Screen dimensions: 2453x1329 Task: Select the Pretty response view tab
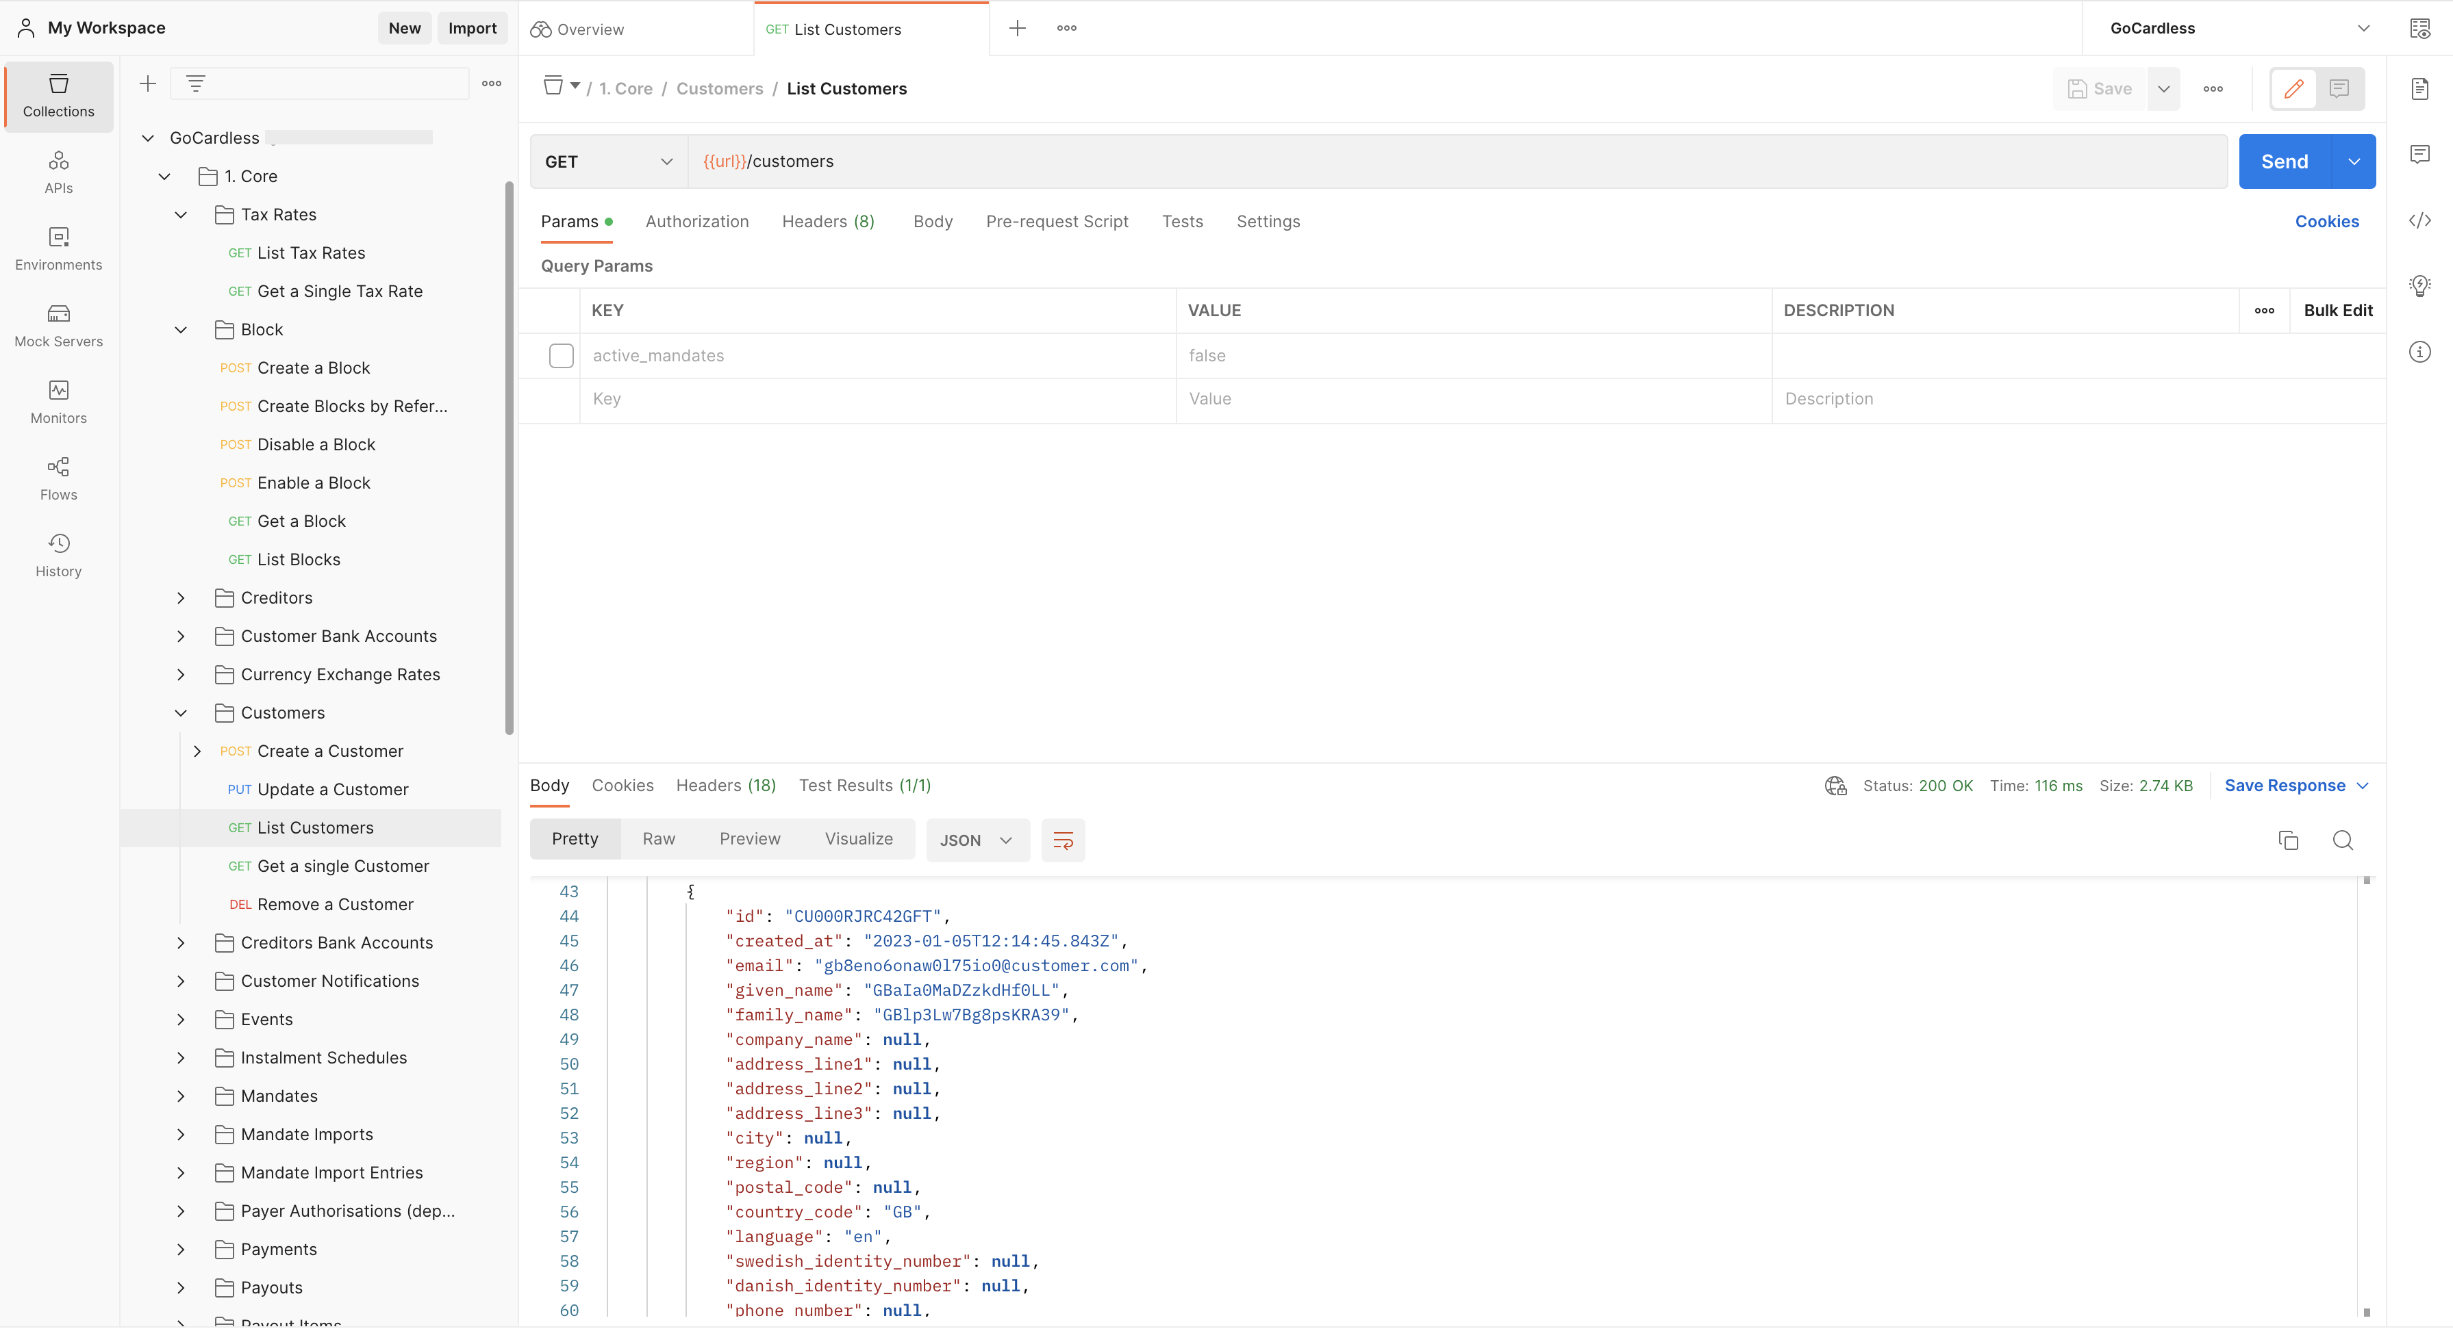pyautogui.click(x=575, y=838)
